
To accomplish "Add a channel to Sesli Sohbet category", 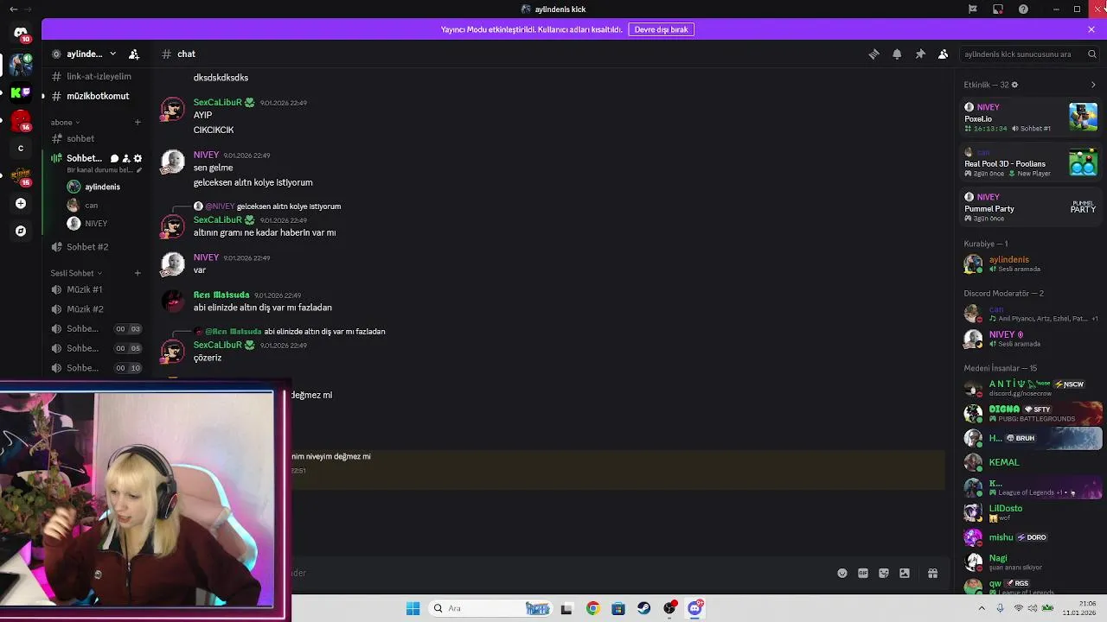I will pos(138,273).
